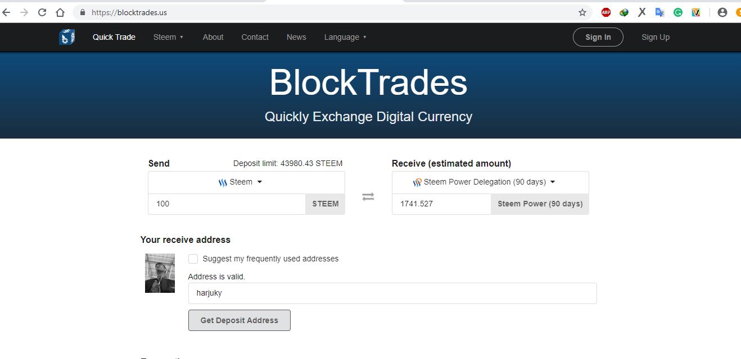Click the Quickly Exchange Digital Currency subtitle

[x=368, y=117]
